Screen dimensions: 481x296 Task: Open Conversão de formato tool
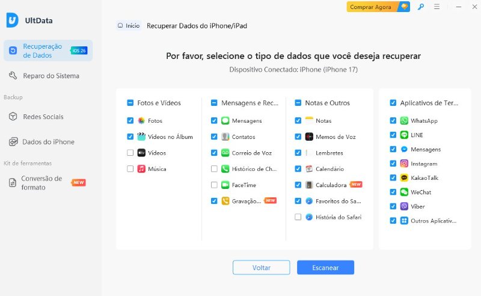pos(41,183)
